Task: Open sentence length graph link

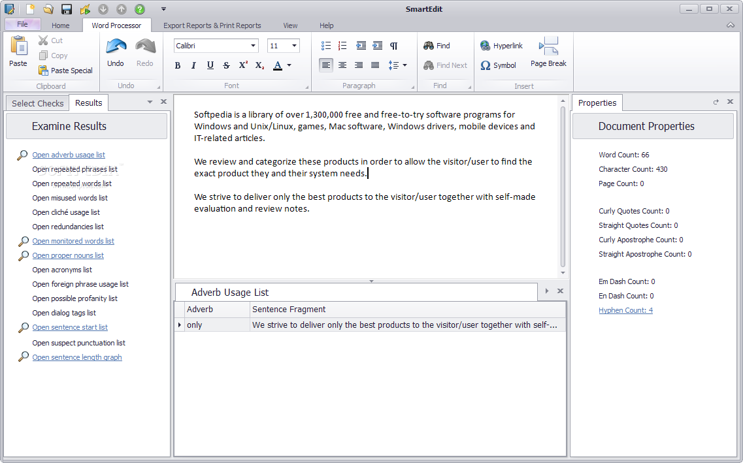Action: (x=76, y=357)
